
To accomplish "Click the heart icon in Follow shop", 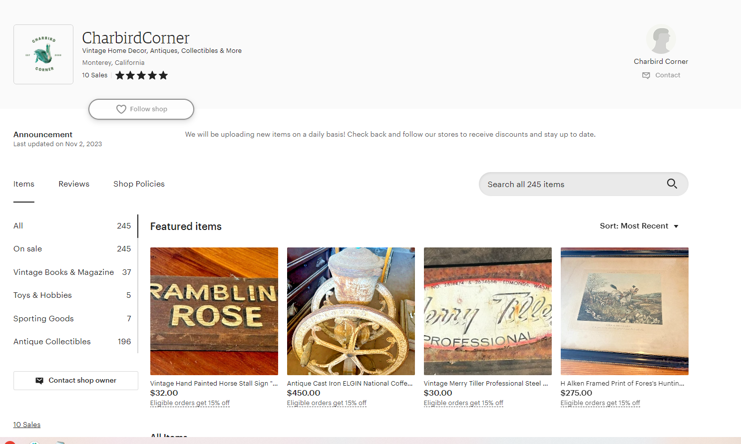I will pyautogui.click(x=121, y=109).
